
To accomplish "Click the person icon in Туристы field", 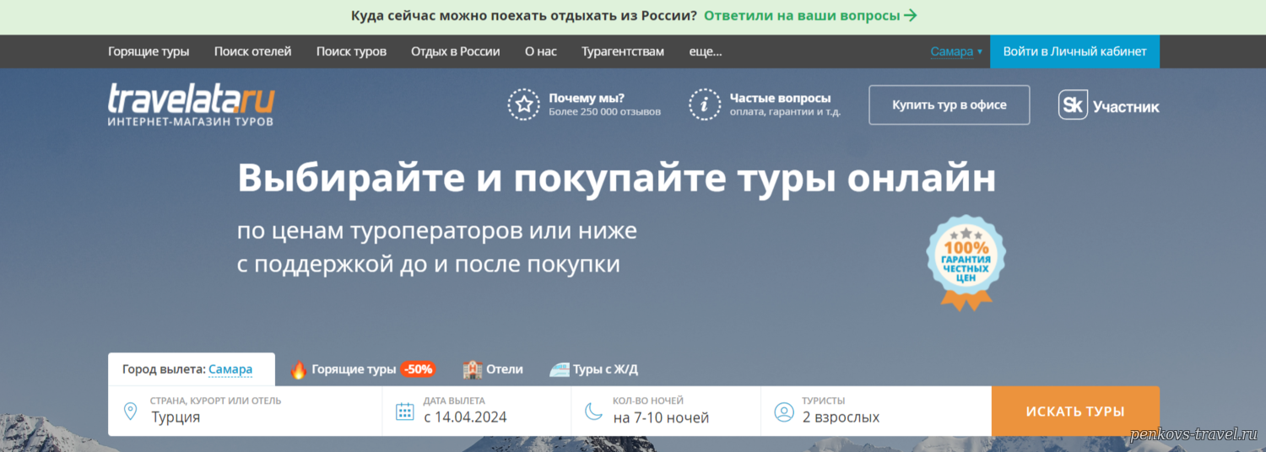I will tap(784, 412).
